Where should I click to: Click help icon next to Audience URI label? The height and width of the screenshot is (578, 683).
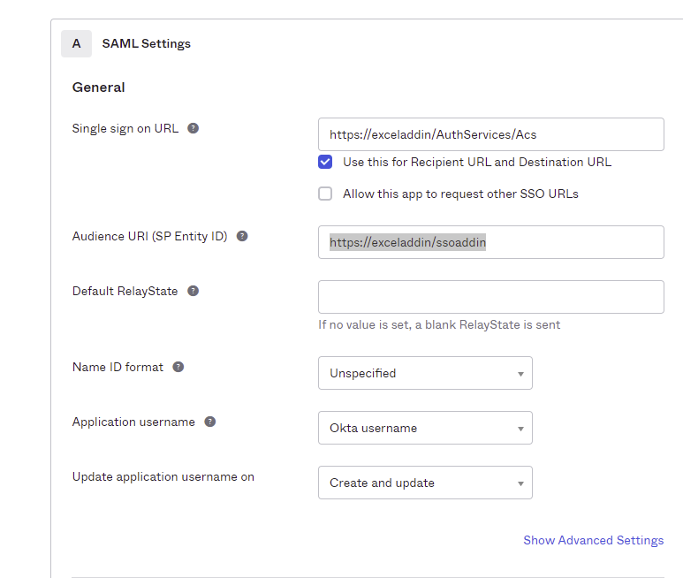pyautogui.click(x=242, y=236)
